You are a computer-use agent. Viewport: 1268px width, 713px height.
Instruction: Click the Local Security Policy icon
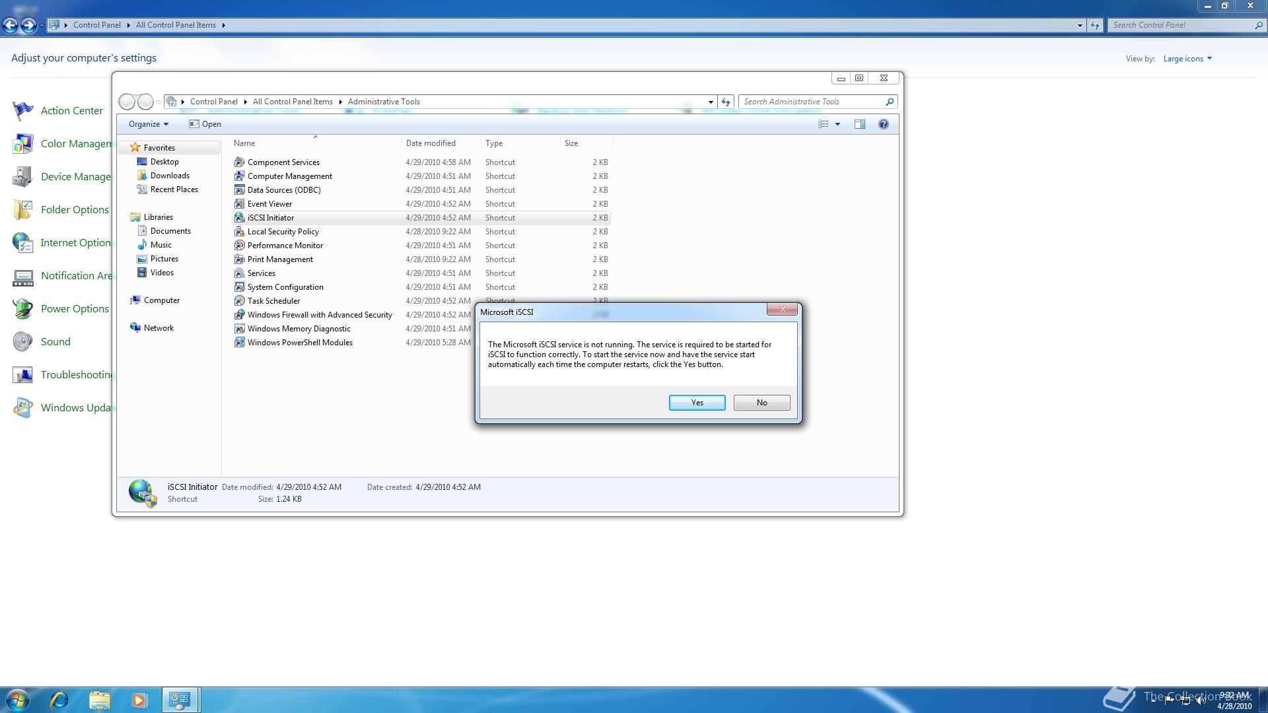pyautogui.click(x=239, y=232)
